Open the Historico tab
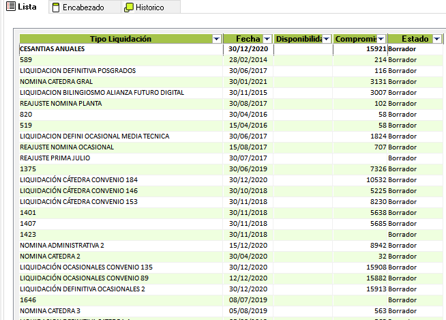 point(150,8)
